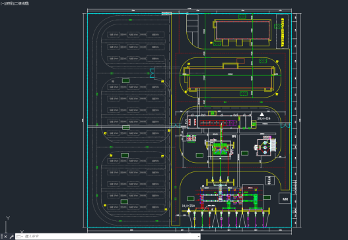The image size is (348, 240).
Task: Expand command history arrow at command line right
Action: (198, 237)
